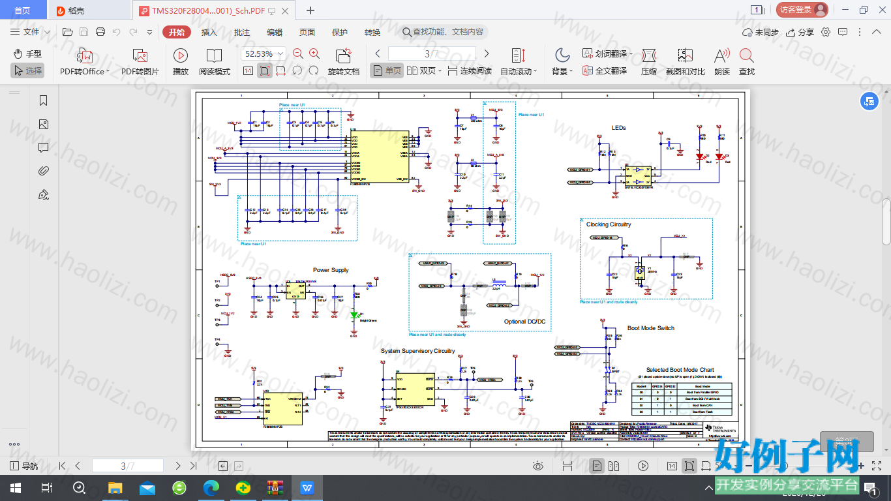891x501 pixels.
Task: Open thumbnails panel in sidebar
Action: [x=44, y=124]
